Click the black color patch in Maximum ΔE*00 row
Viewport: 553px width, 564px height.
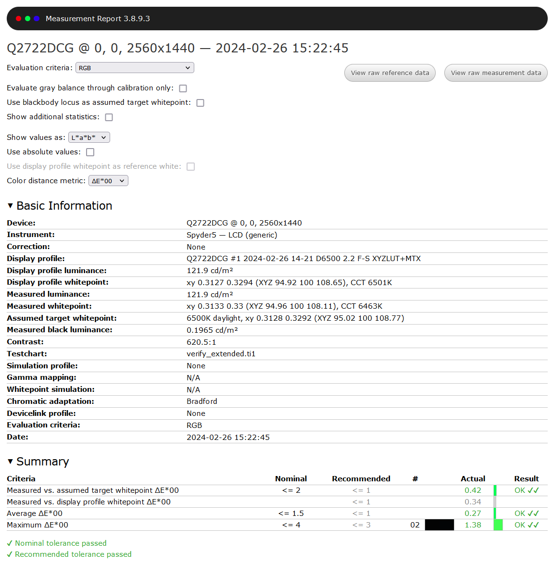[x=440, y=525]
